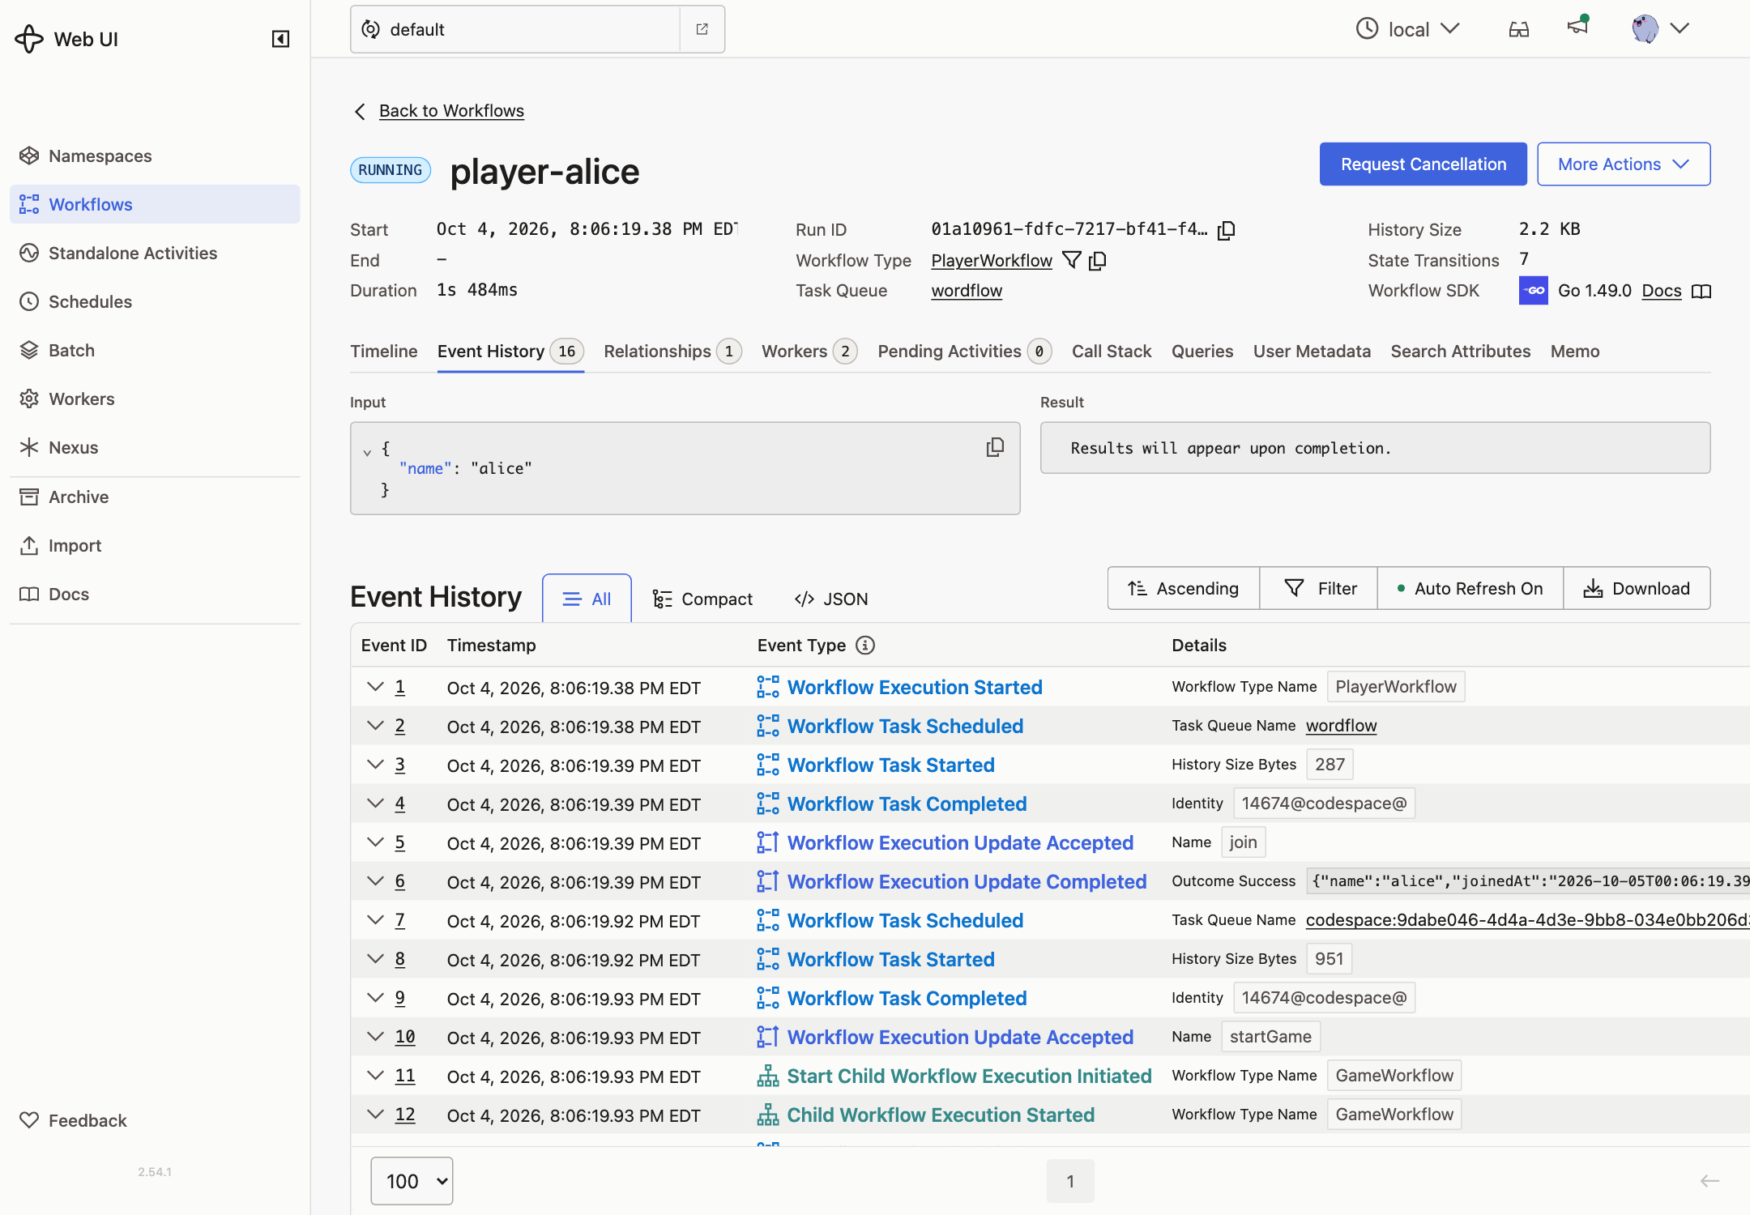This screenshot has height=1215, width=1750.
Task: Copy the Run ID to clipboard
Action: pyautogui.click(x=1227, y=230)
